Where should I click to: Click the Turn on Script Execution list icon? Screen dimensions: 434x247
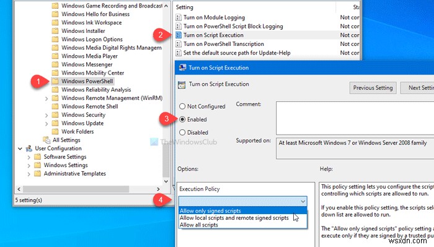(179, 35)
